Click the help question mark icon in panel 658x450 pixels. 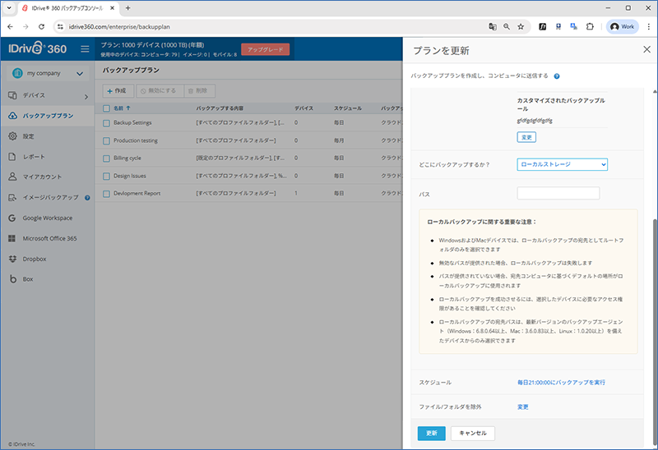tap(557, 76)
